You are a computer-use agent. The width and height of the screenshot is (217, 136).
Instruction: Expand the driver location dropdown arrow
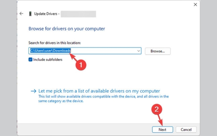(139, 51)
